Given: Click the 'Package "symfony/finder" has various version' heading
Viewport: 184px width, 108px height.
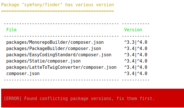Looking at the screenshot, I should [x=58, y=5].
